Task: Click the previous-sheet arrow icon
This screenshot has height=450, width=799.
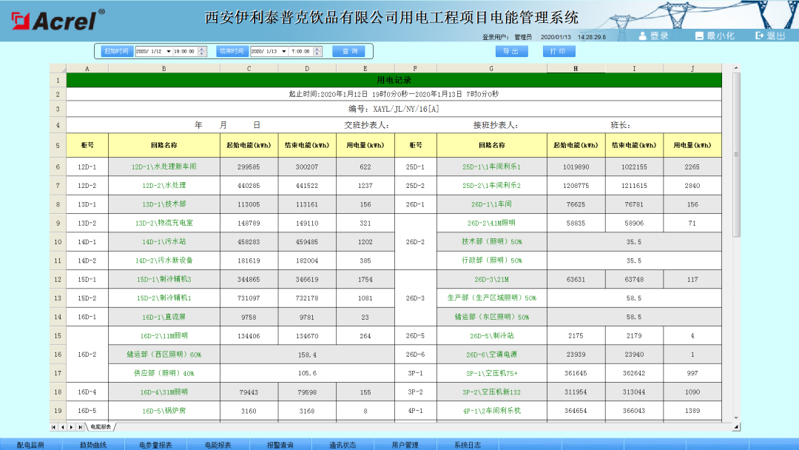Action: point(62,427)
